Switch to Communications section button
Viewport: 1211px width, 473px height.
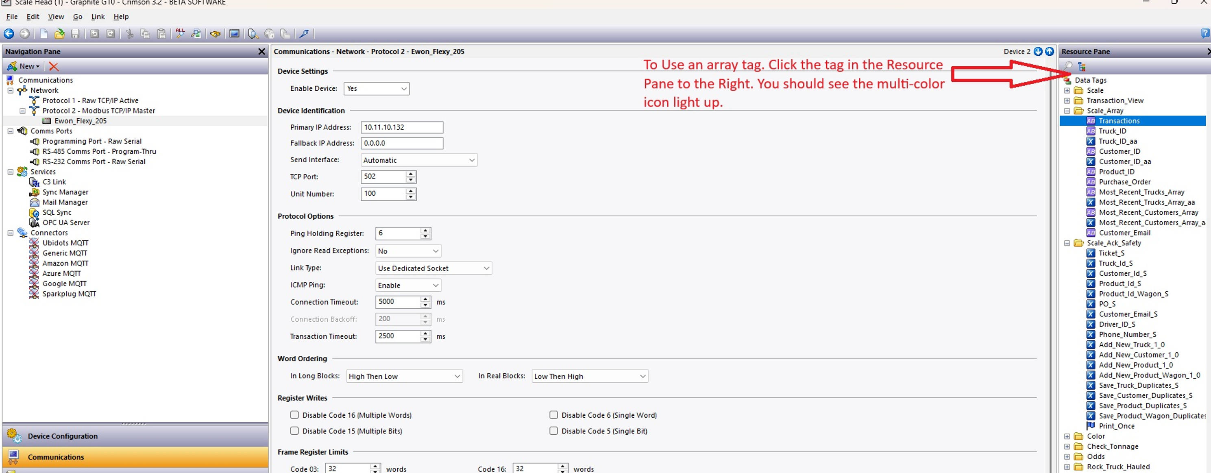click(135, 457)
